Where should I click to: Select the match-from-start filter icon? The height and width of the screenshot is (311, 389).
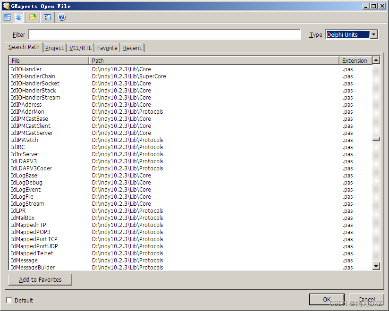[7, 17]
